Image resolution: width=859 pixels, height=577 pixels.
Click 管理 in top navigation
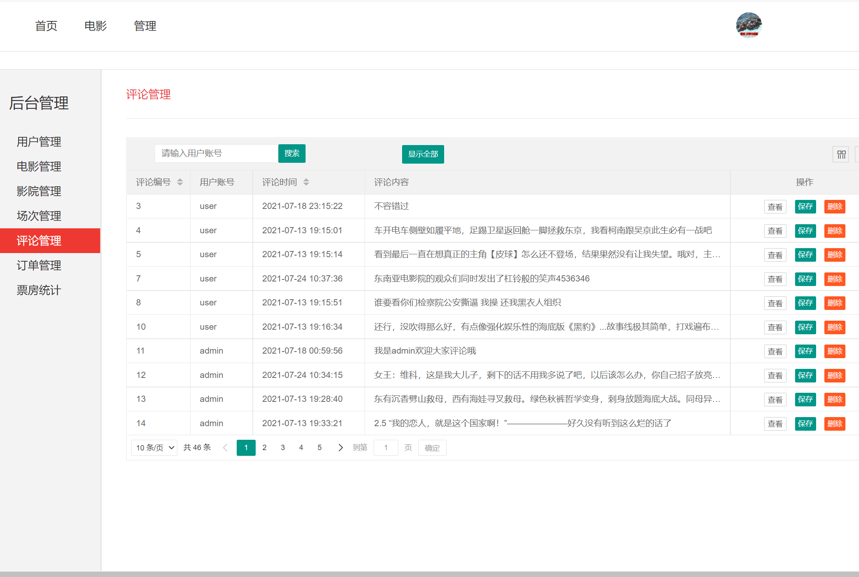pyautogui.click(x=145, y=26)
